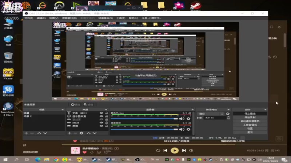
Task: Click 退出 to exit OBS
Action: [x=250, y=132]
